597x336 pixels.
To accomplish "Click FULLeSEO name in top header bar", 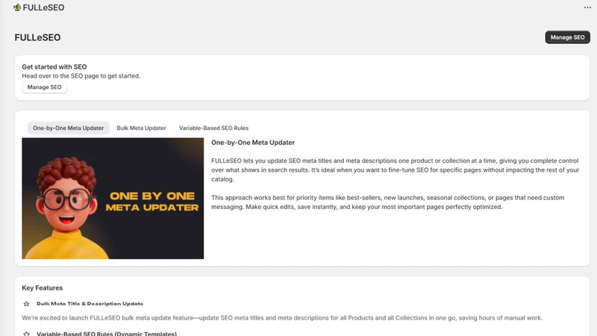I will [43, 7].
